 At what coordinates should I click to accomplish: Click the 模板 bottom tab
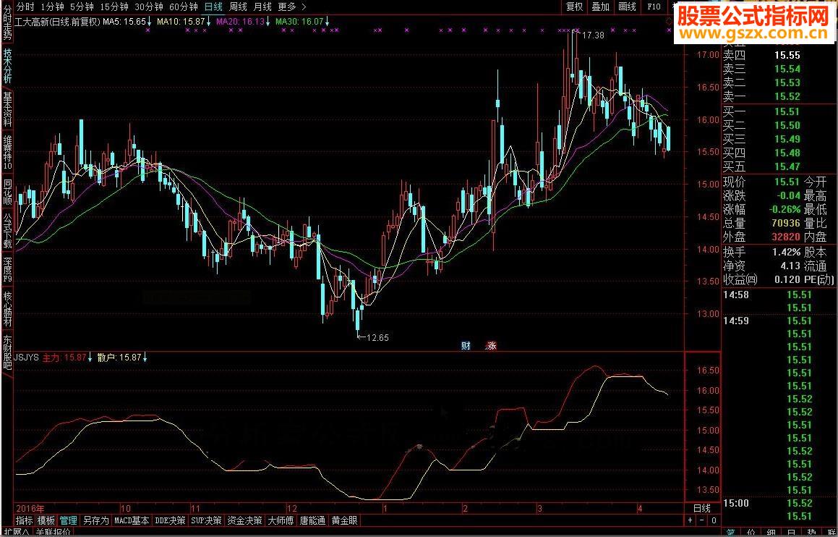pyautogui.click(x=46, y=520)
